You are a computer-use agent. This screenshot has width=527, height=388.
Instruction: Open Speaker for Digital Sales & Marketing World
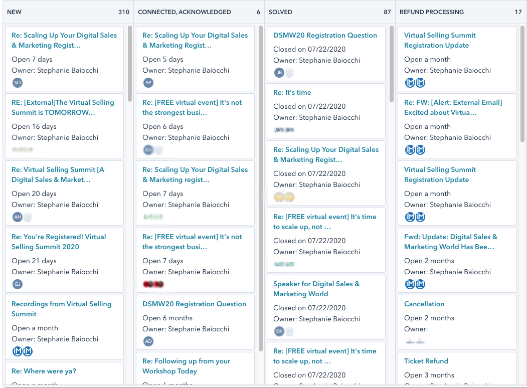coord(316,289)
